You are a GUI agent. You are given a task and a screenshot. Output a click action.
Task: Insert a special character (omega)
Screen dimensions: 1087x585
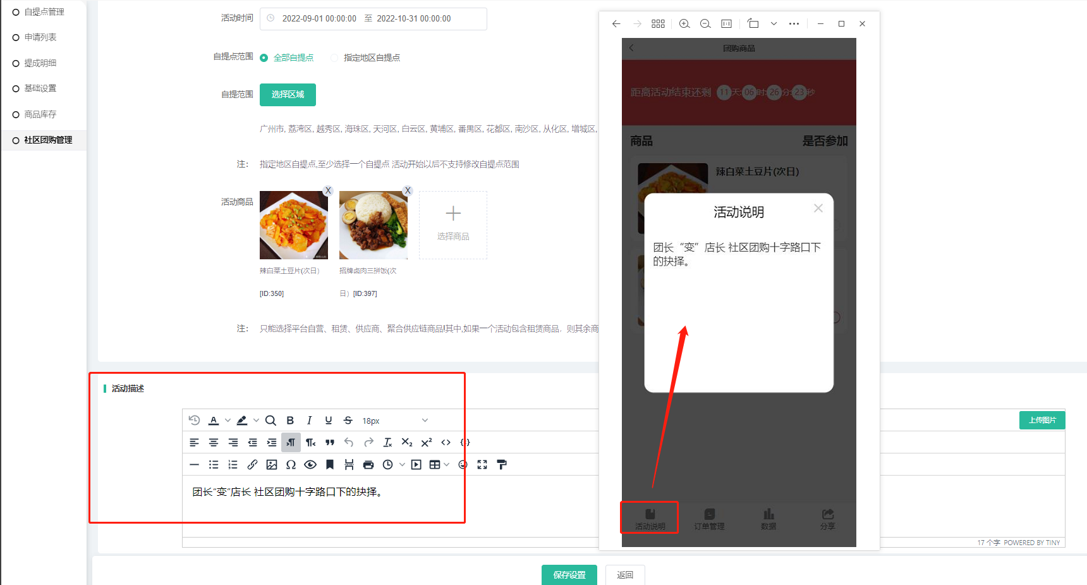pyautogui.click(x=291, y=465)
